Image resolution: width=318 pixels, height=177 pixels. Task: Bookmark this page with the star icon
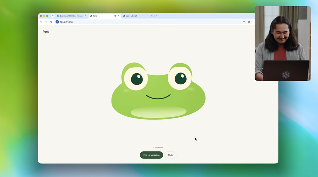pyautogui.click(x=249, y=22)
